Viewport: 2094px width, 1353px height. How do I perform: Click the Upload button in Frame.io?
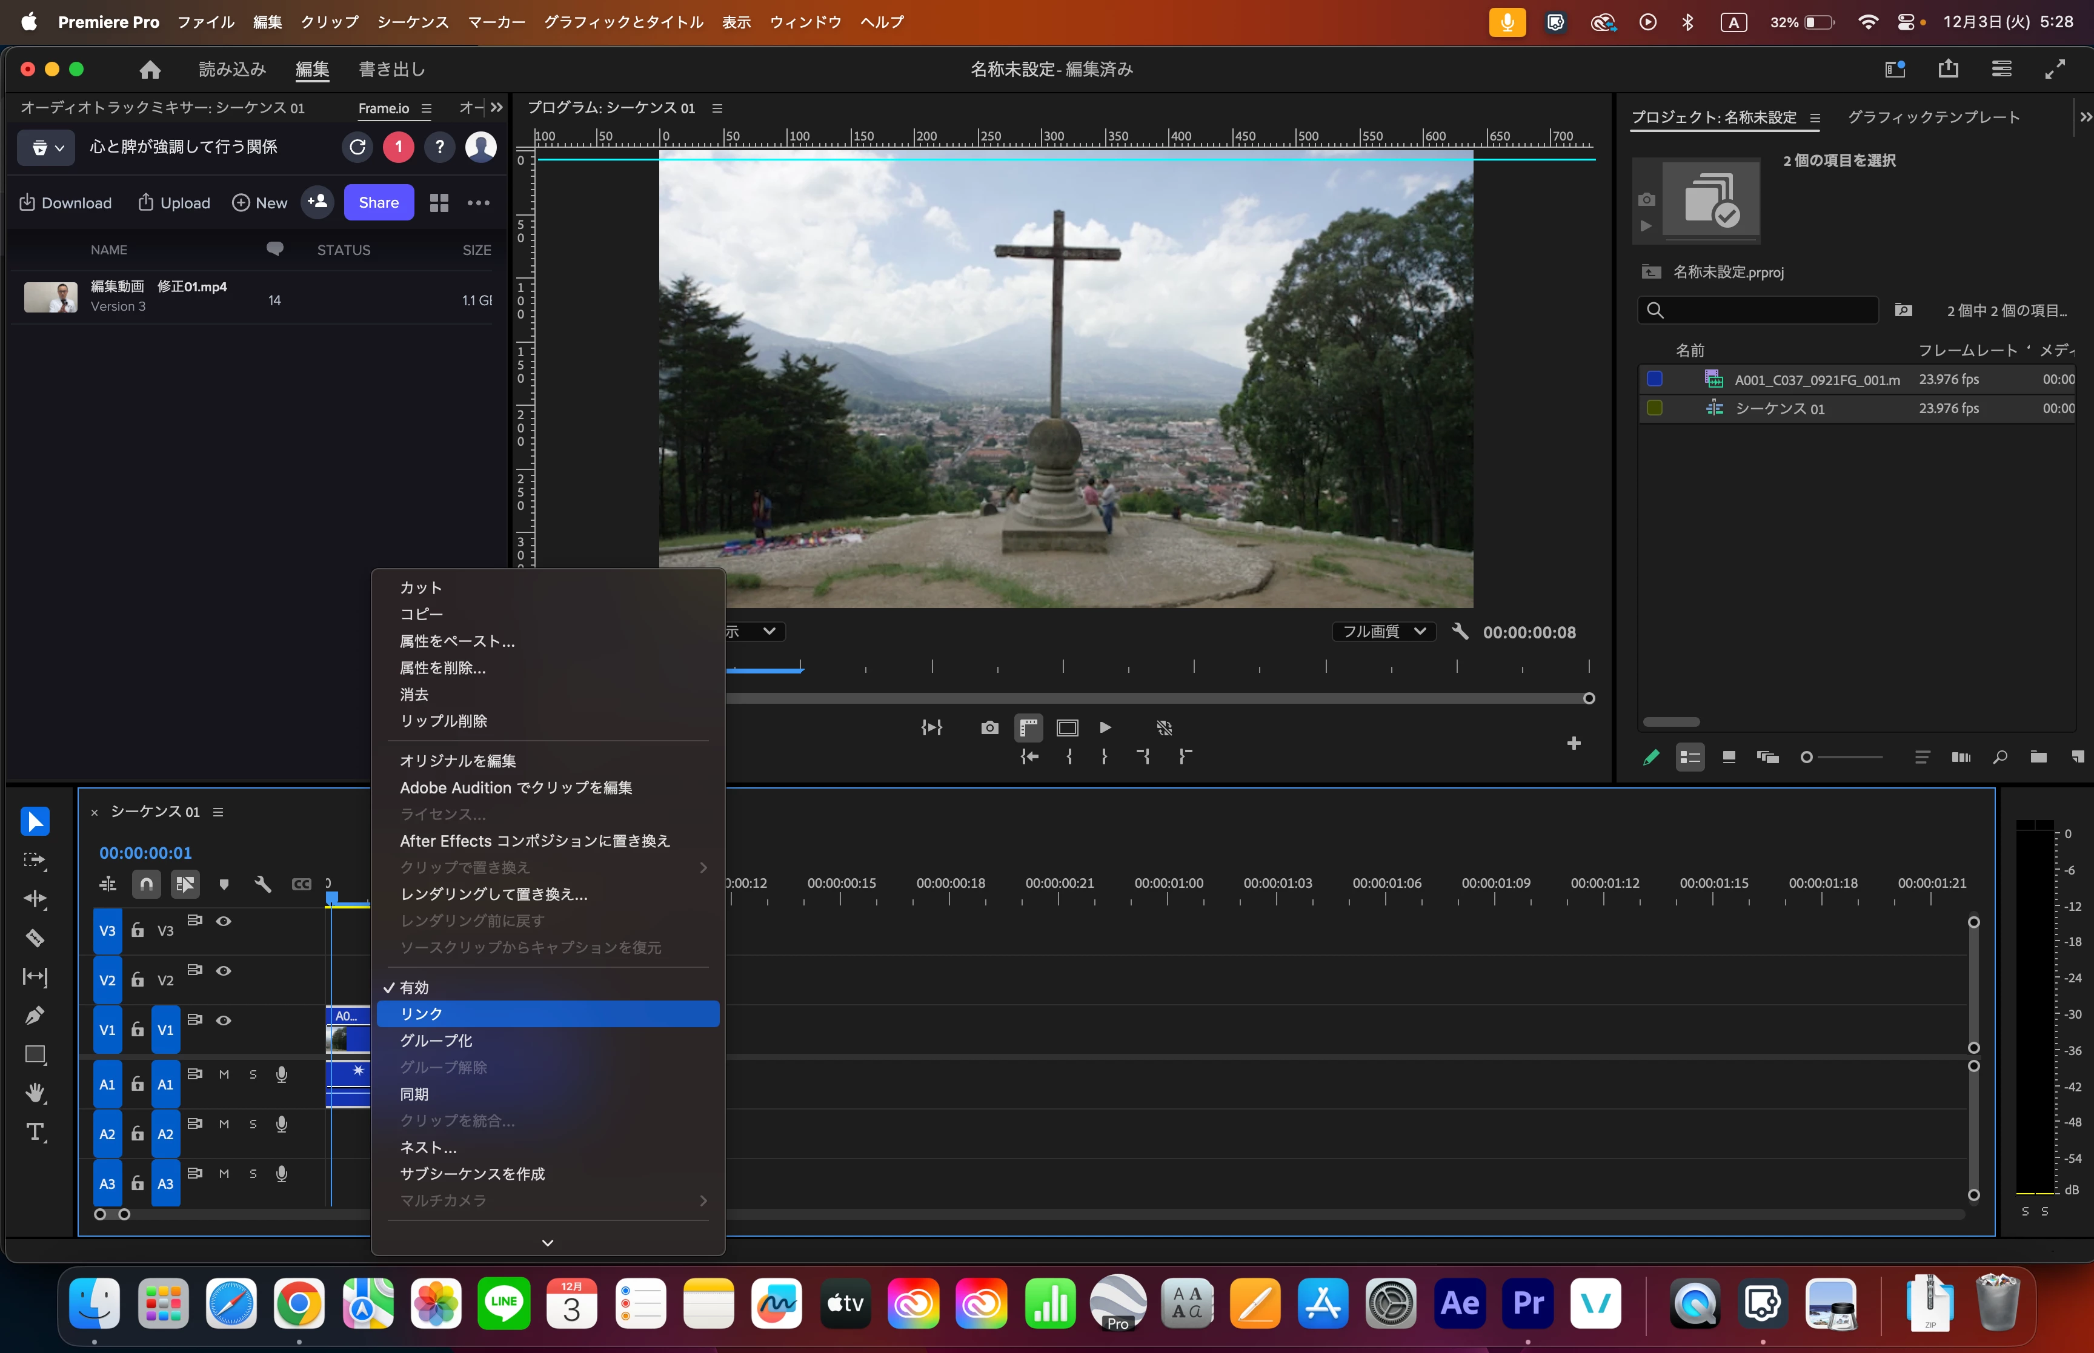tap(174, 203)
